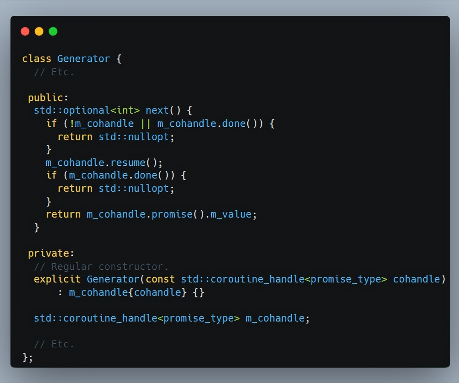Place cursor on "if (!m_cohandle || m_cohandle.done()) {"
This screenshot has width=459, height=383.
[x=160, y=123]
